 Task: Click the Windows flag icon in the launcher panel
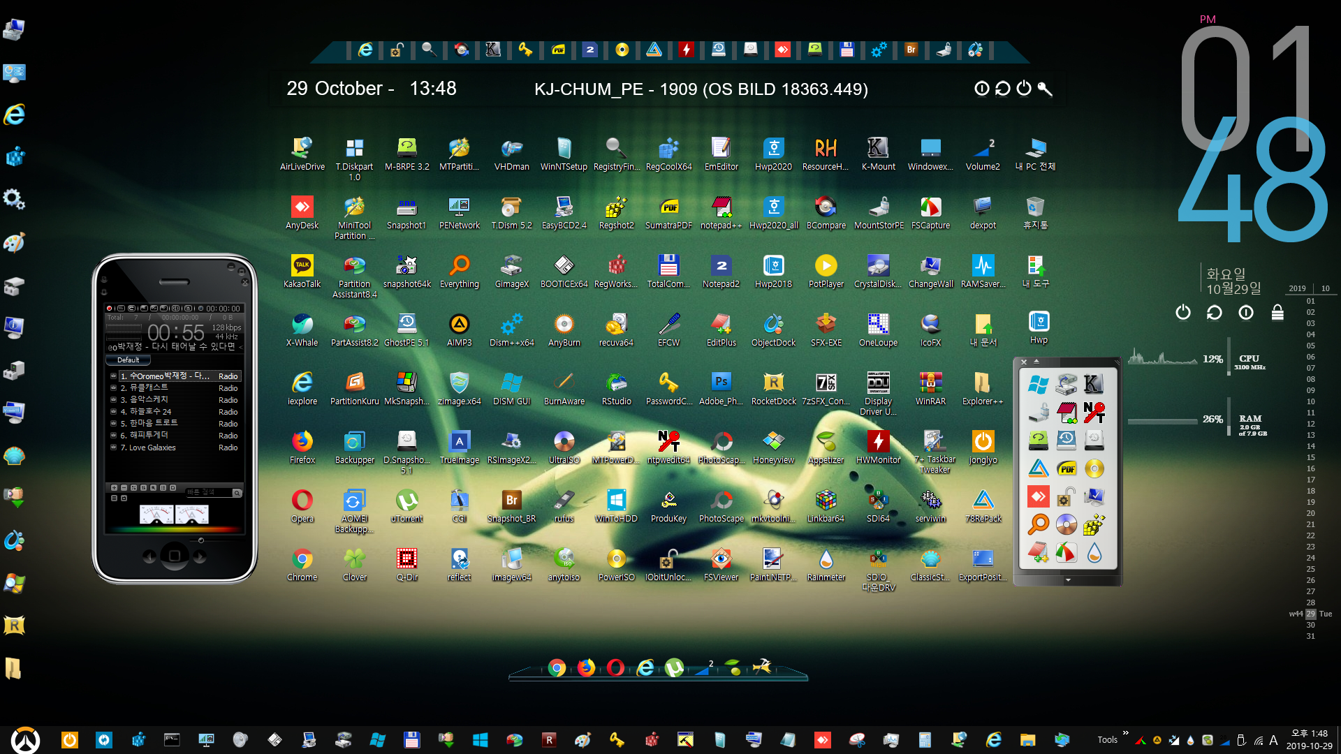(x=1038, y=384)
